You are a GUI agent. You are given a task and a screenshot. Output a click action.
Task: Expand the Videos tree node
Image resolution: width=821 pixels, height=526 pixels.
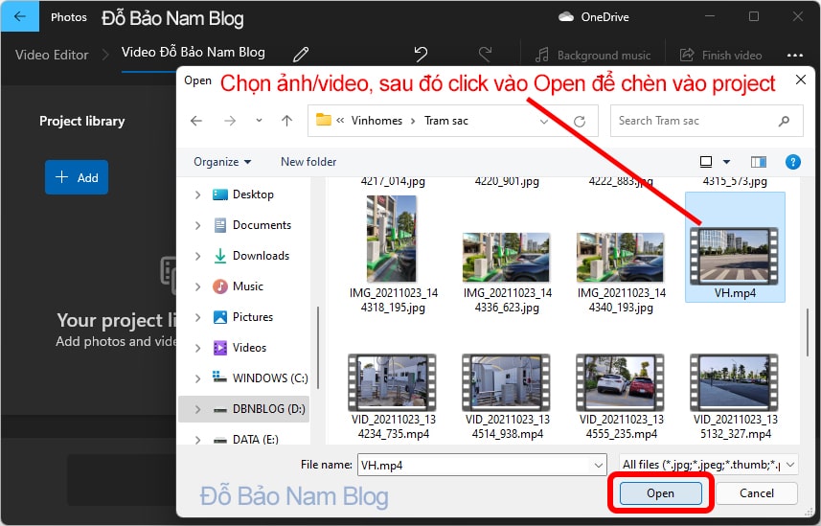click(197, 348)
